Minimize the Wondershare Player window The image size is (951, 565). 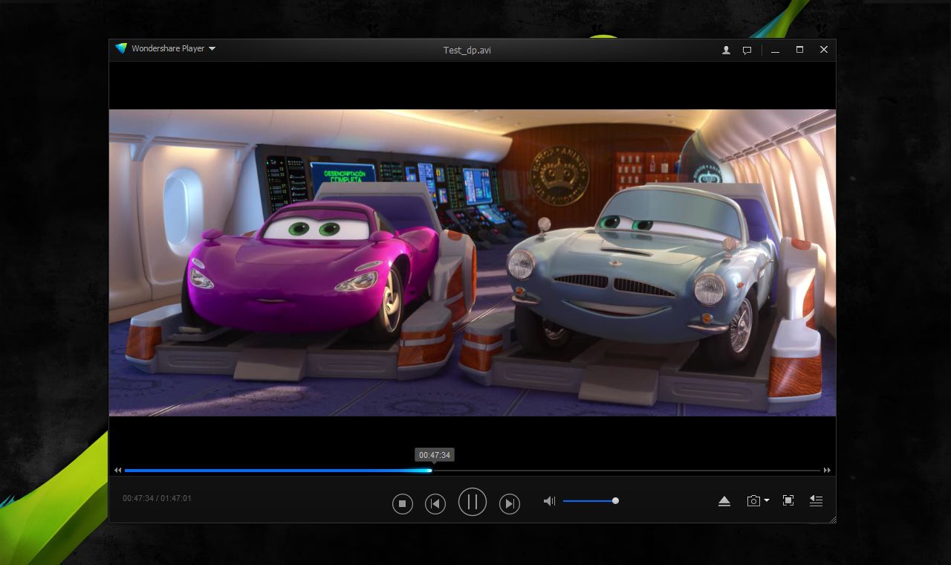[776, 51]
